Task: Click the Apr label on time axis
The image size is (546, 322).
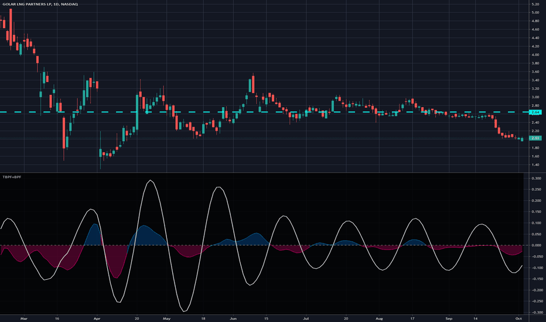Action: [97, 318]
